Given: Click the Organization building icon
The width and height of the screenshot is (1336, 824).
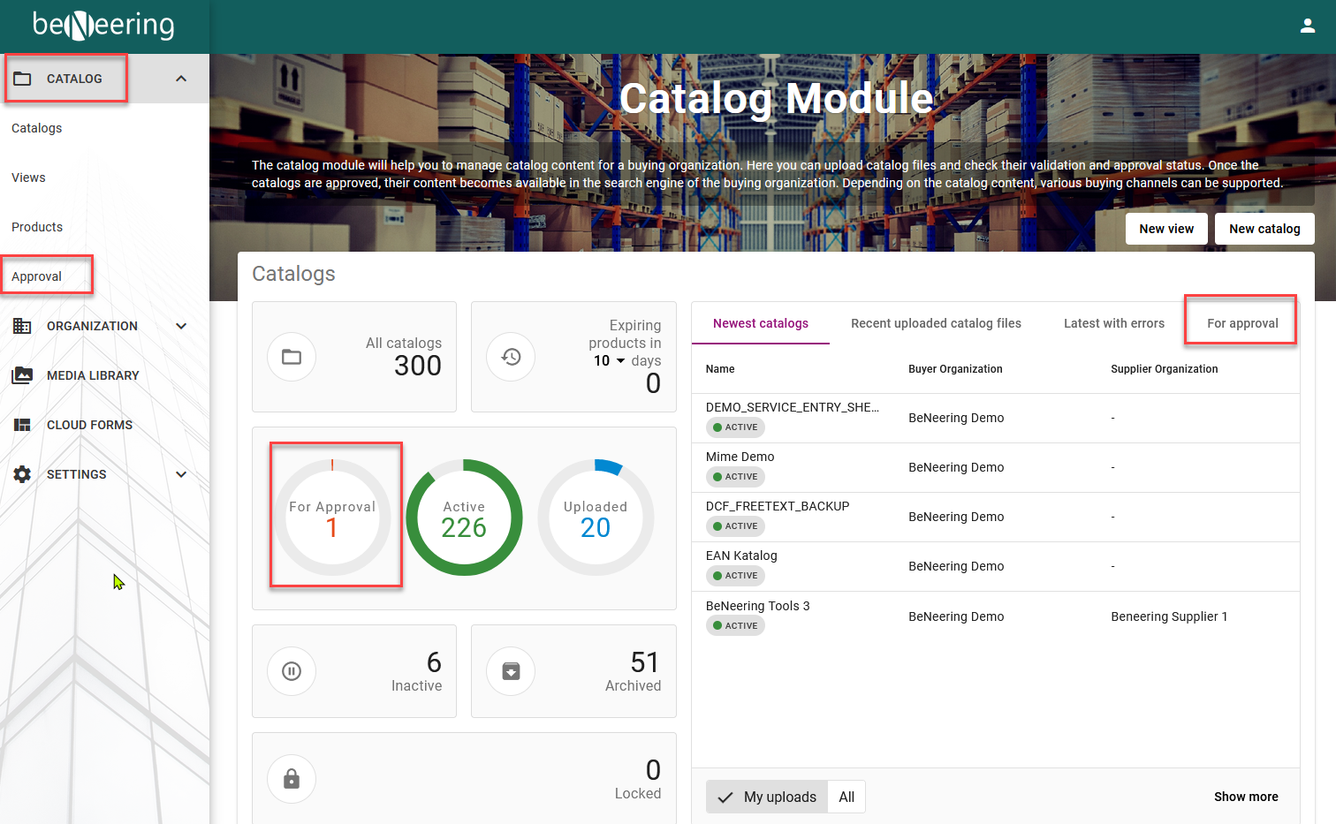Looking at the screenshot, I should 22,326.
